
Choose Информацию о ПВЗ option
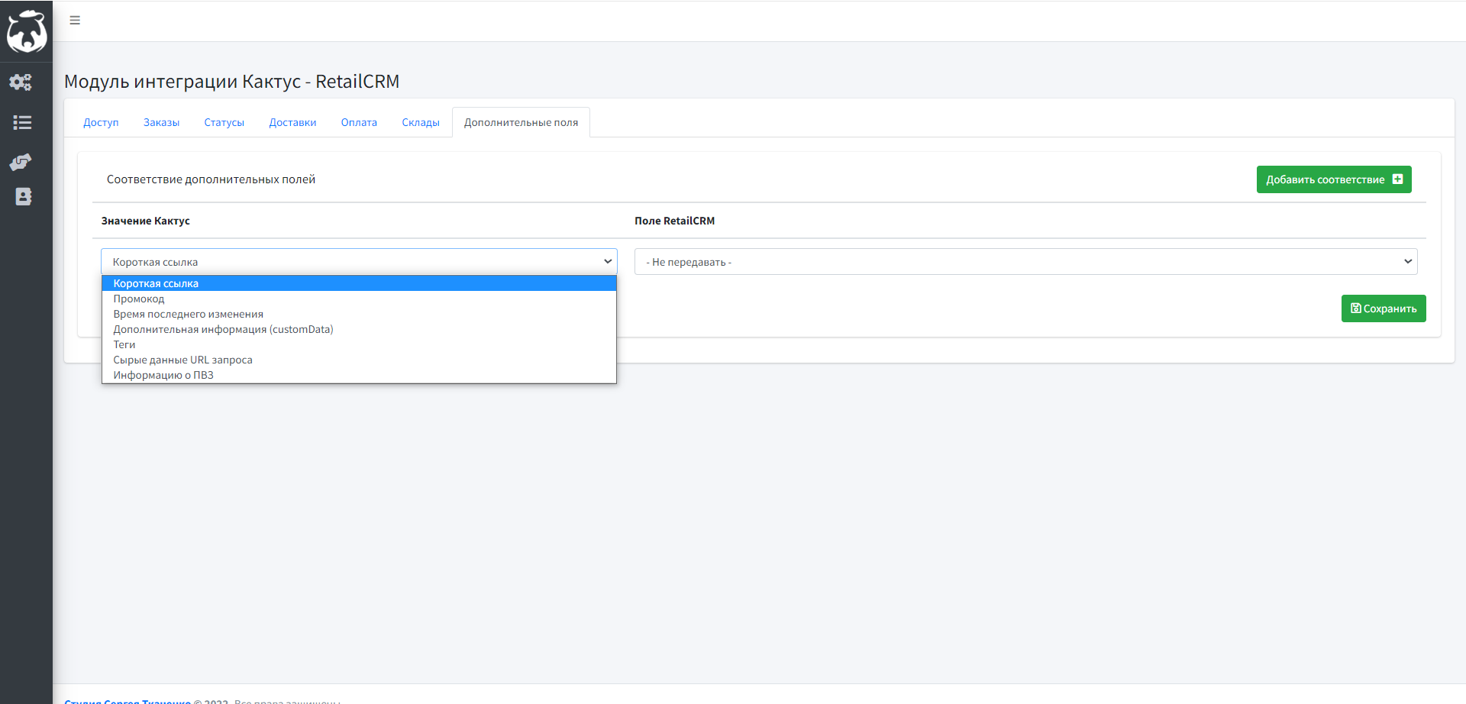(x=359, y=375)
